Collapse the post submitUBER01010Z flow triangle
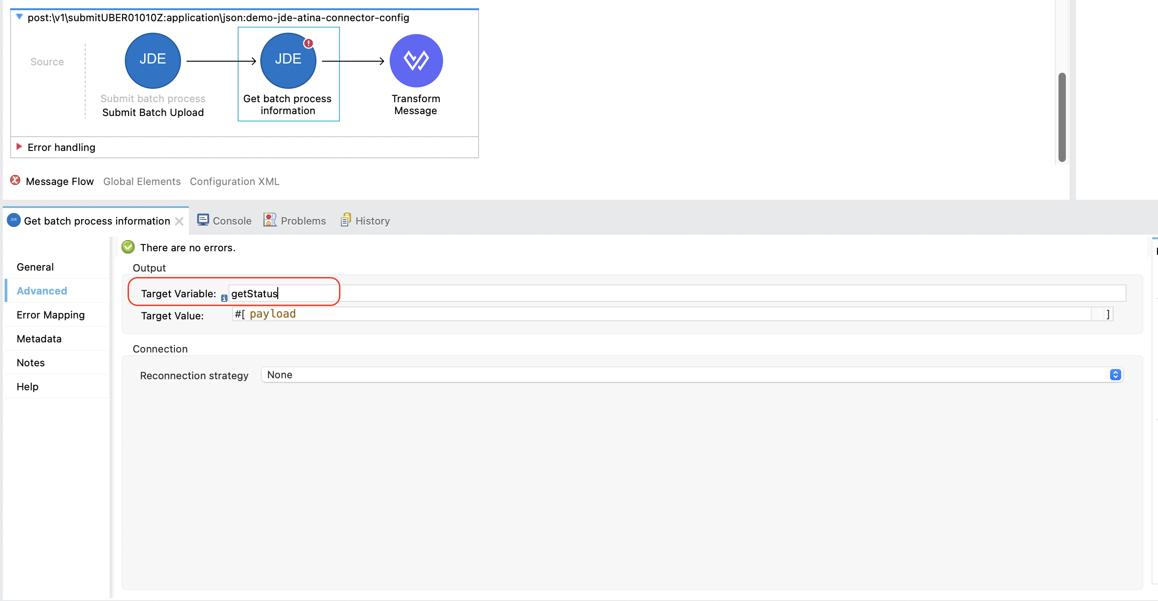 point(19,17)
